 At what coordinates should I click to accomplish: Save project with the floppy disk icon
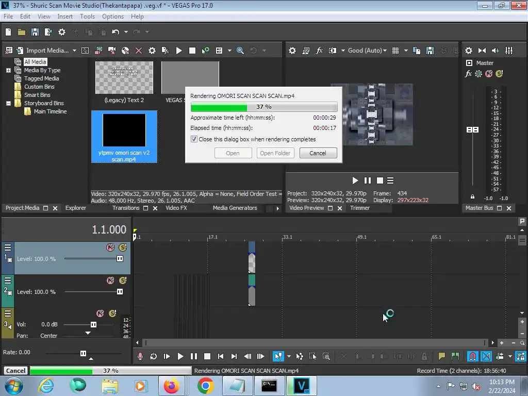pos(35,32)
